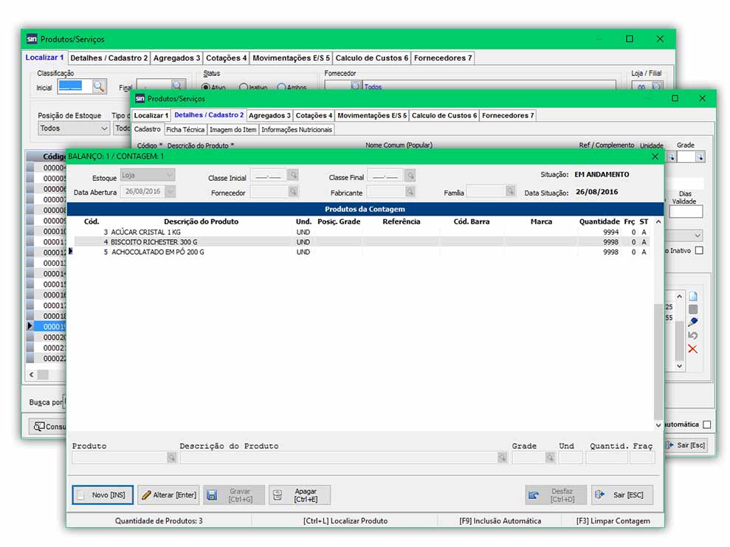Select the Inativo status radio button
Viewport: 730px width, 547px height.
[243, 87]
